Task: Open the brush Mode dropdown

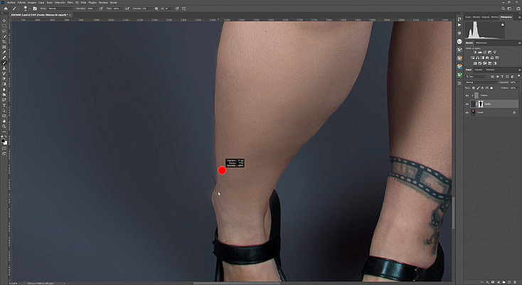Action: (60, 9)
